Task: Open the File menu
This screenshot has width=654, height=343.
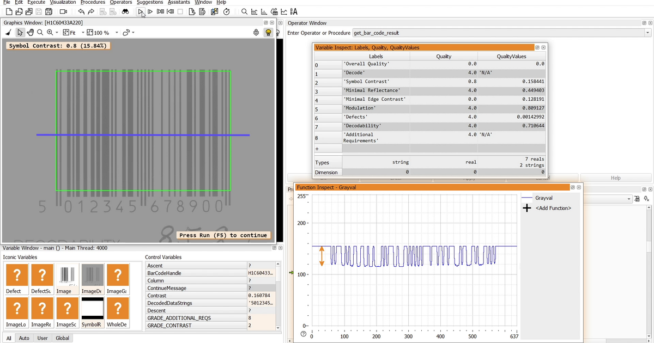Action: coord(7,2)
